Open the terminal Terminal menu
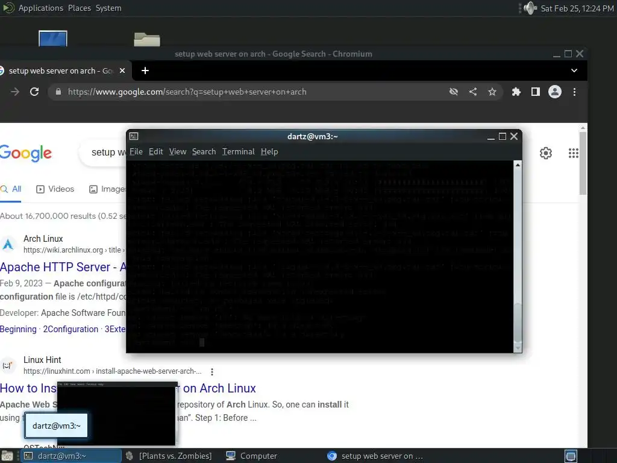 point(238,151)
